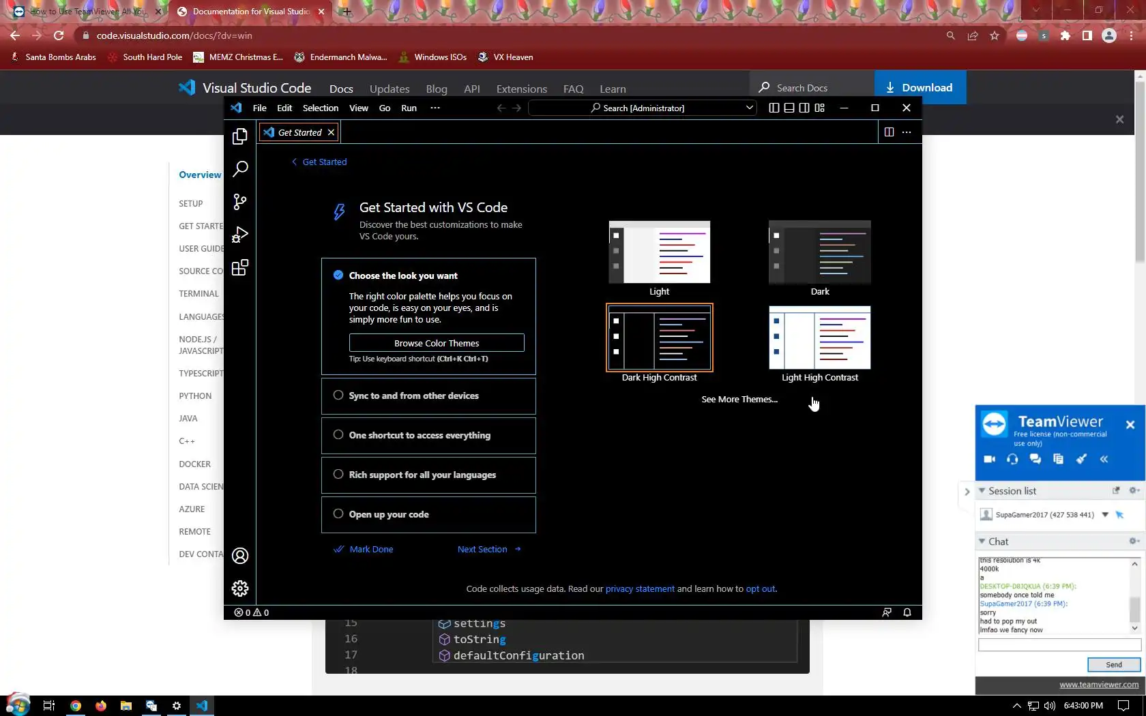
Task: Open TeamViewer whiteboard brush icon
Action: tap(1081, 459)
